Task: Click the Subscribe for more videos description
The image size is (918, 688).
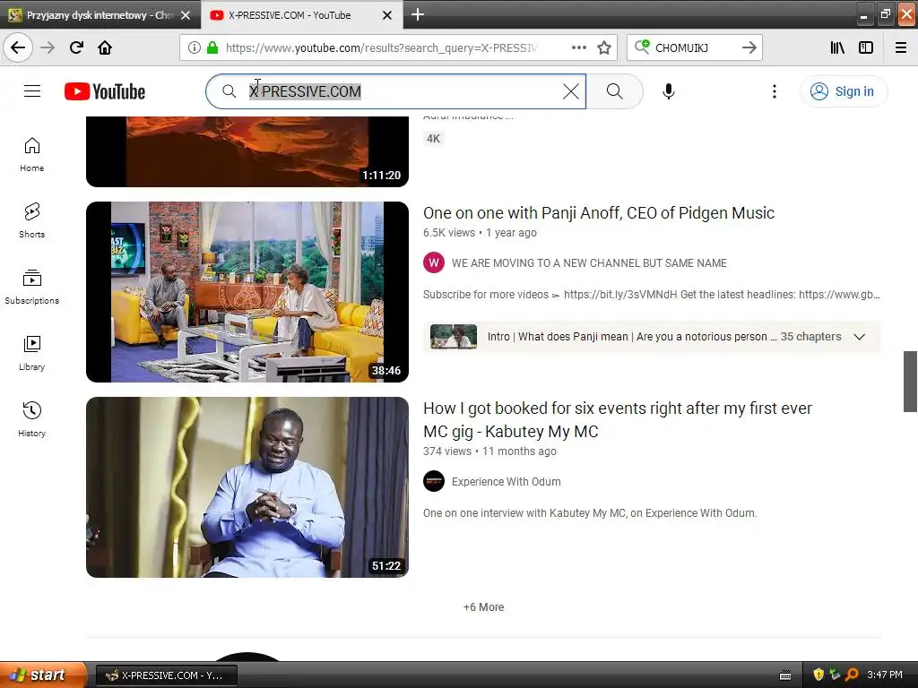Action: [652, 295]
